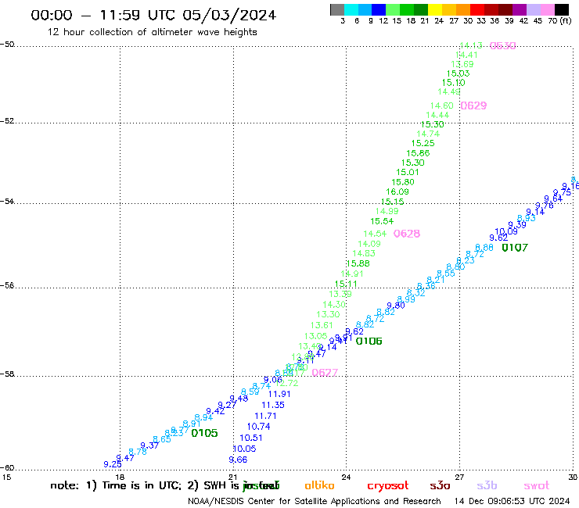
Task: Click the wave height value 10.74
Action: click(x=258, y=427)
